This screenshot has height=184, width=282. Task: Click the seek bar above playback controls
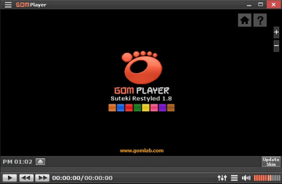[x=141, y=170]
